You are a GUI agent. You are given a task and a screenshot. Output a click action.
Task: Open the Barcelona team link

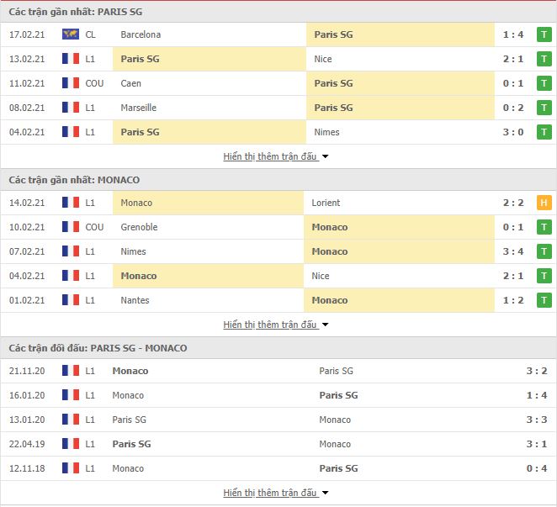[x=141, y=34]
